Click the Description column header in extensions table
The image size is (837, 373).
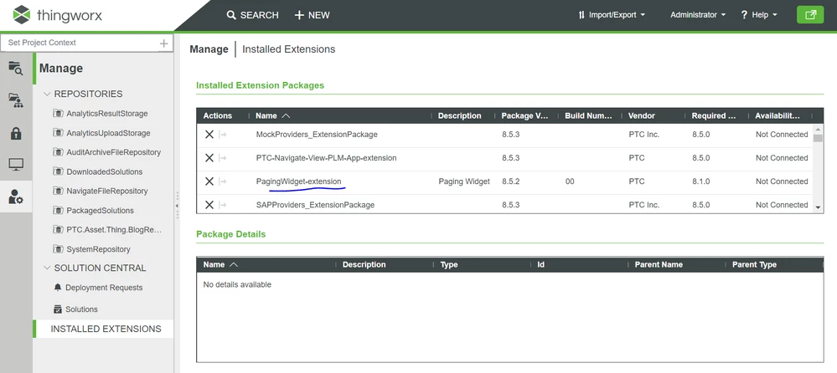pos(460,115)
